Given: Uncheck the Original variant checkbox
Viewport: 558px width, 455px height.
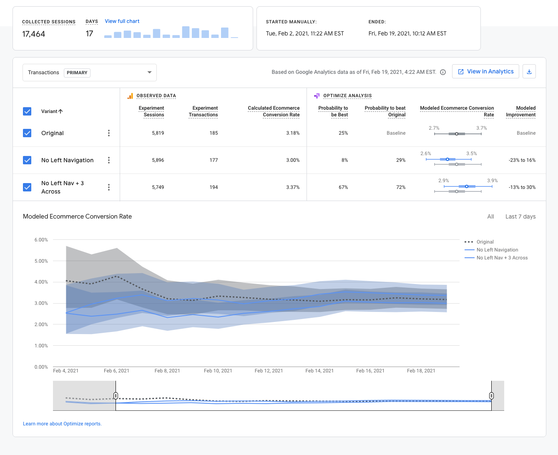Looking at the screenshot, I should [x=27, y=133].
